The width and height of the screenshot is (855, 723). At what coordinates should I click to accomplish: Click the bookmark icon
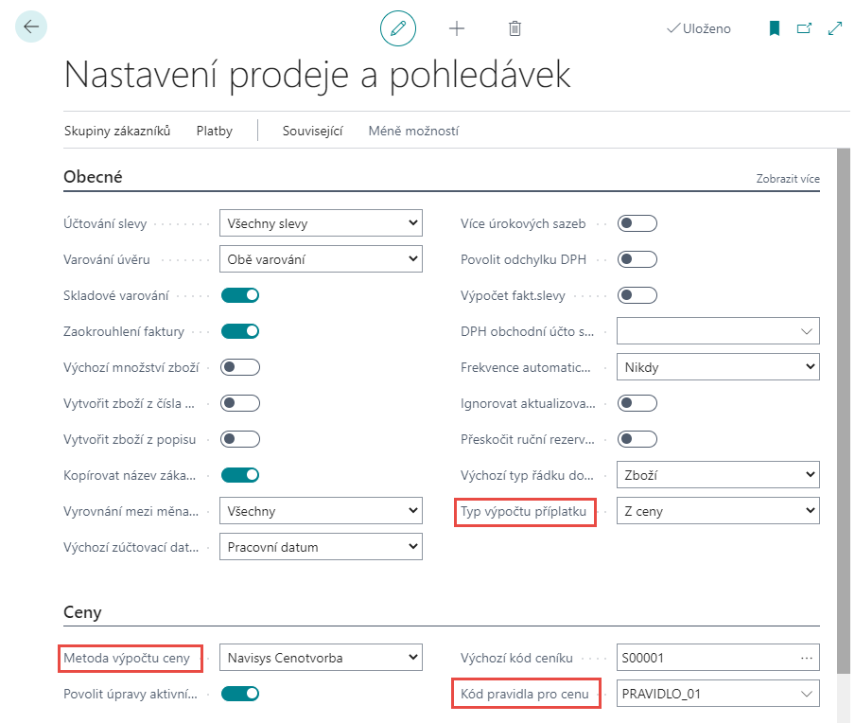pos(775,28)
